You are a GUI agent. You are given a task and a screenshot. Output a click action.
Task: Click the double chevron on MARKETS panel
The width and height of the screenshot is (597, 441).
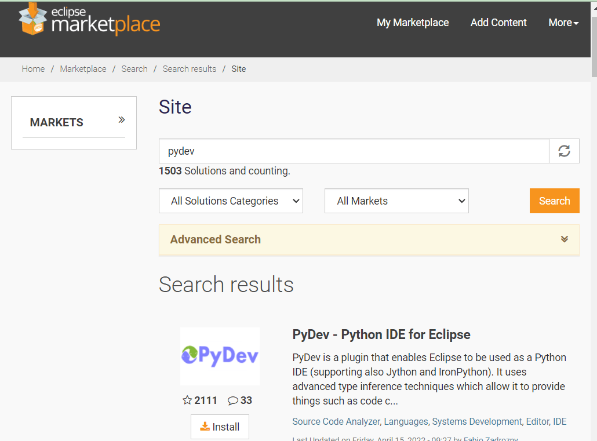(121, 119)
